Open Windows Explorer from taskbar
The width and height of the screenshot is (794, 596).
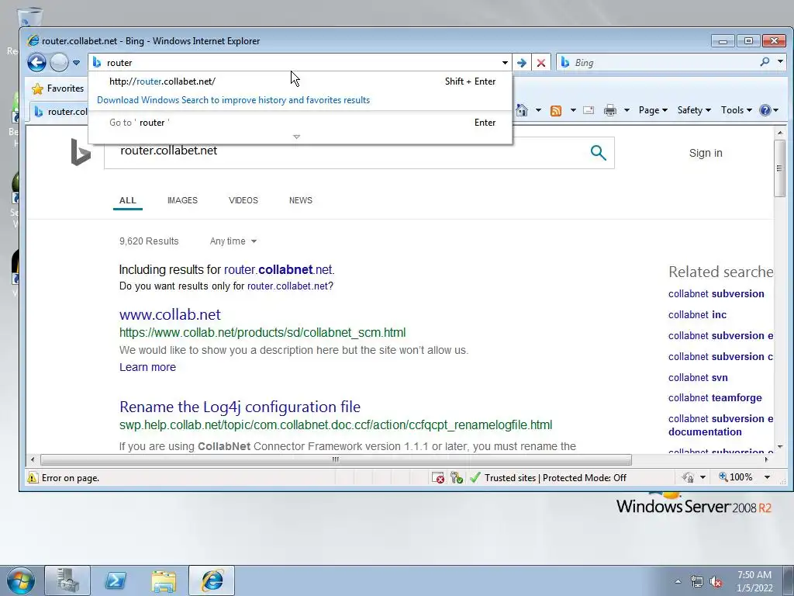coord(163,580)
